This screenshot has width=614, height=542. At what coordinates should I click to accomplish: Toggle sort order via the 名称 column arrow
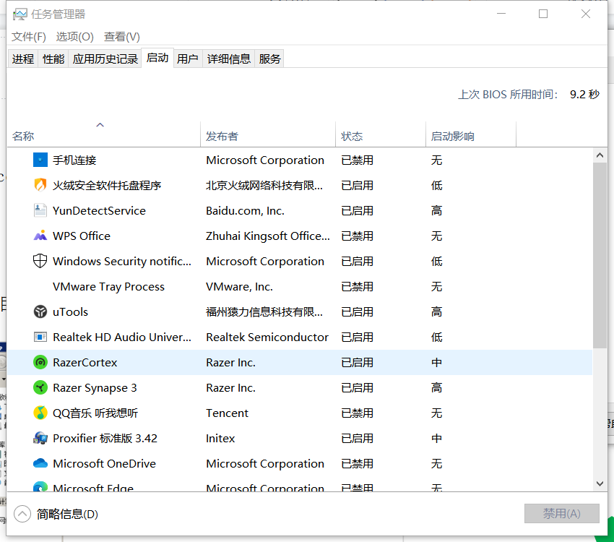coord(100,125)
